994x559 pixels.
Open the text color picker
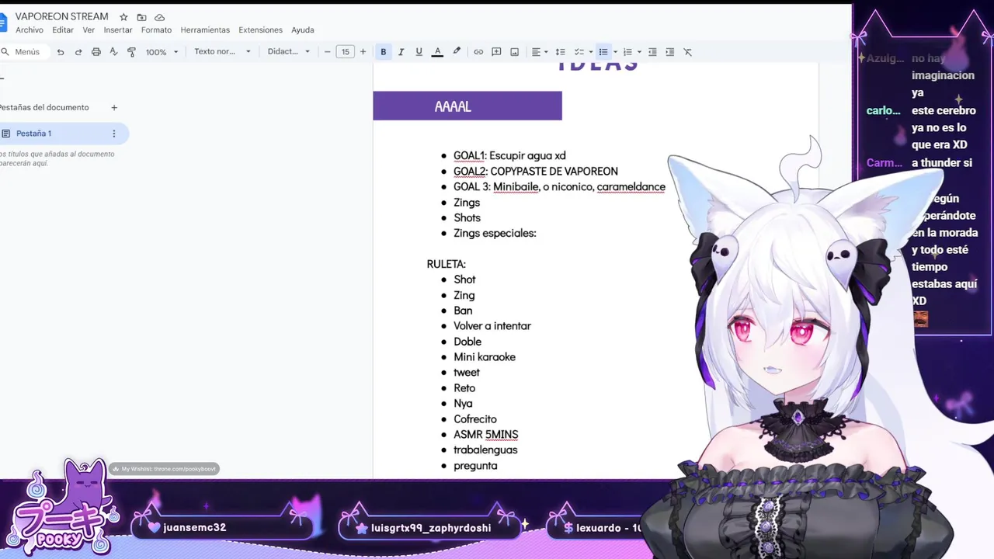(437, 52)
